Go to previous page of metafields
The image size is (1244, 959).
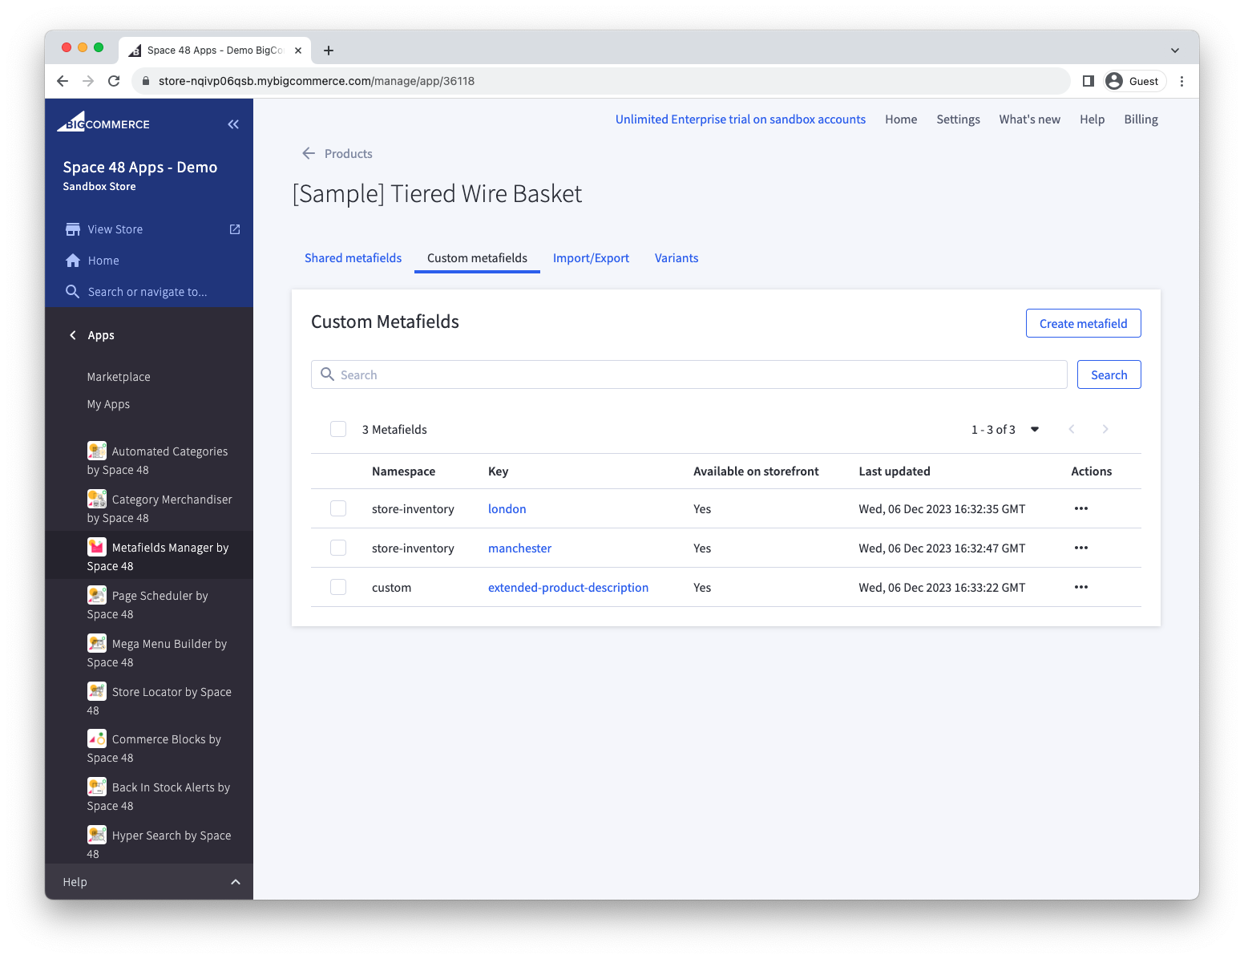pos(1072,429)
